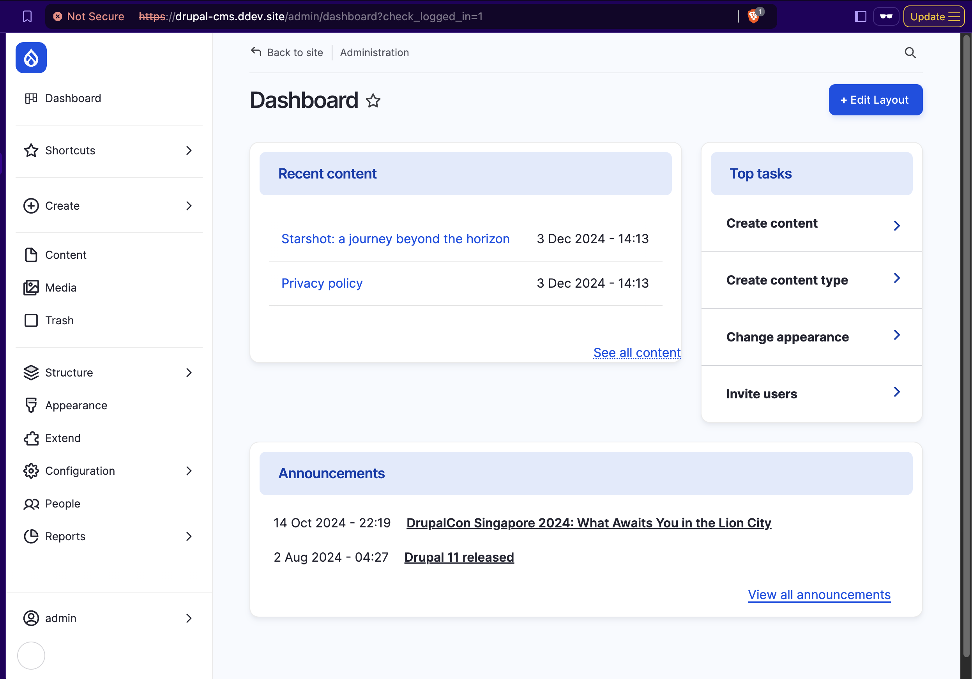
Task: Select People menu item
Action: click(x=63, y=503)
